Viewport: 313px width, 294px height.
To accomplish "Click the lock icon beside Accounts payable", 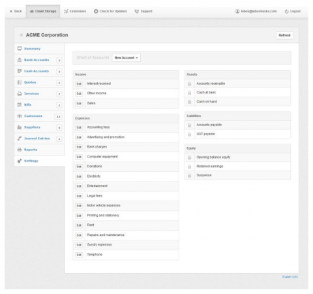I will point(190,125).
